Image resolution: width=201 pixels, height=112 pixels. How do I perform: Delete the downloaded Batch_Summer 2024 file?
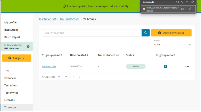point(190,9)
